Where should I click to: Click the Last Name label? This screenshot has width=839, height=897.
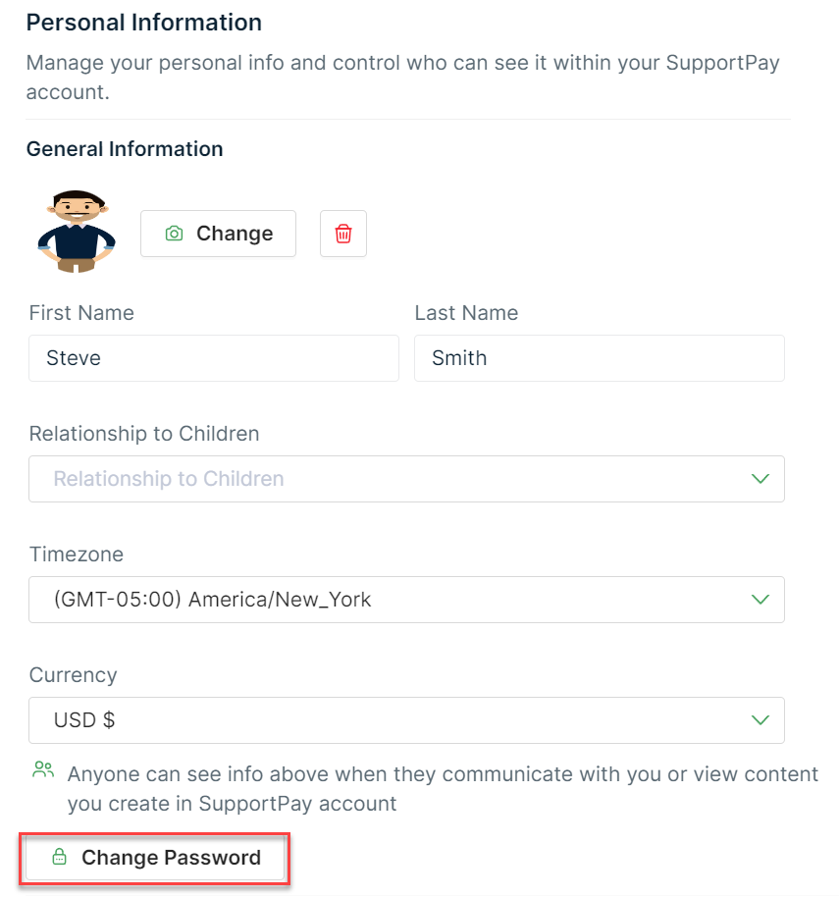click(x=466, y=313)
